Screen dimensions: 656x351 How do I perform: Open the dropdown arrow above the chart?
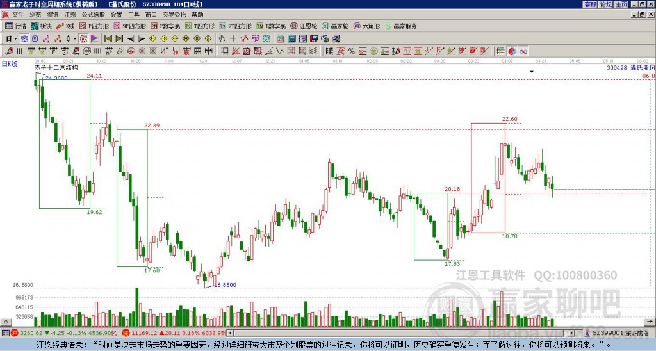point(532,72)
